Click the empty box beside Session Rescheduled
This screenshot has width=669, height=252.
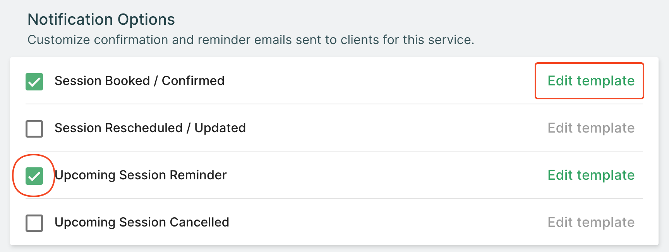(x=34, y=129)
